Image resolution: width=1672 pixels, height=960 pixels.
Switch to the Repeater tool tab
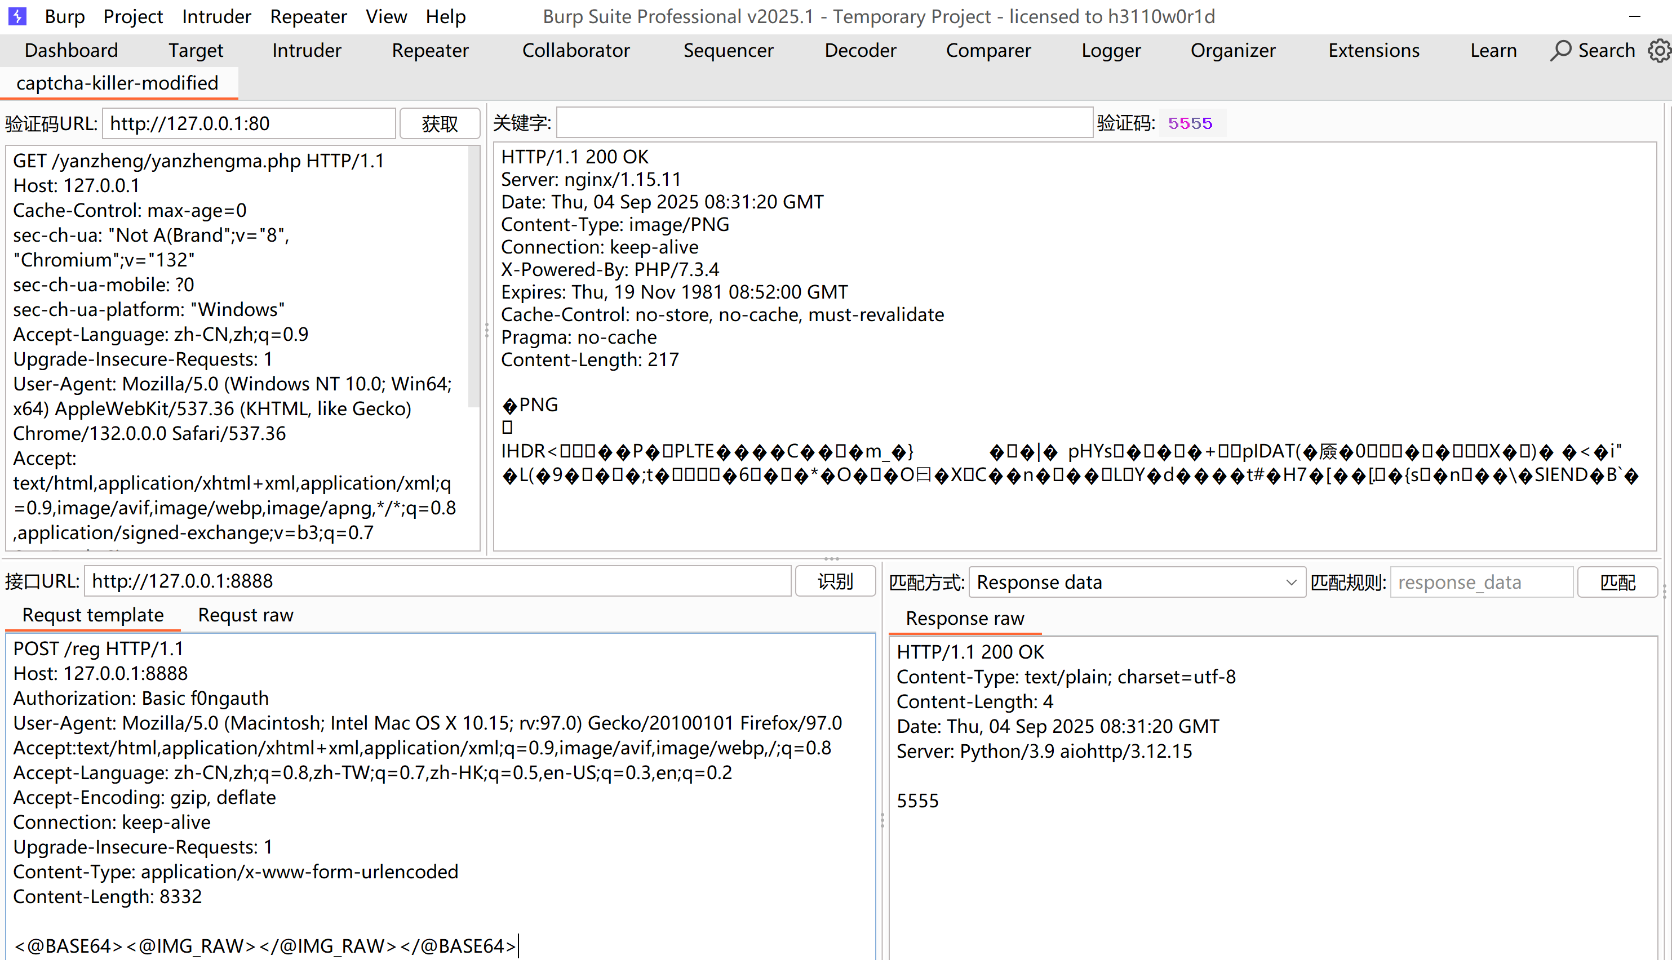click(431, 51)
